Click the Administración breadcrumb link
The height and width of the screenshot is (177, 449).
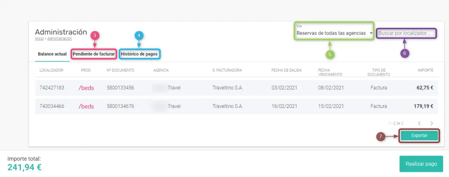59,38
